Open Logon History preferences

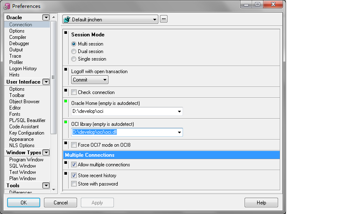(23, 69)
